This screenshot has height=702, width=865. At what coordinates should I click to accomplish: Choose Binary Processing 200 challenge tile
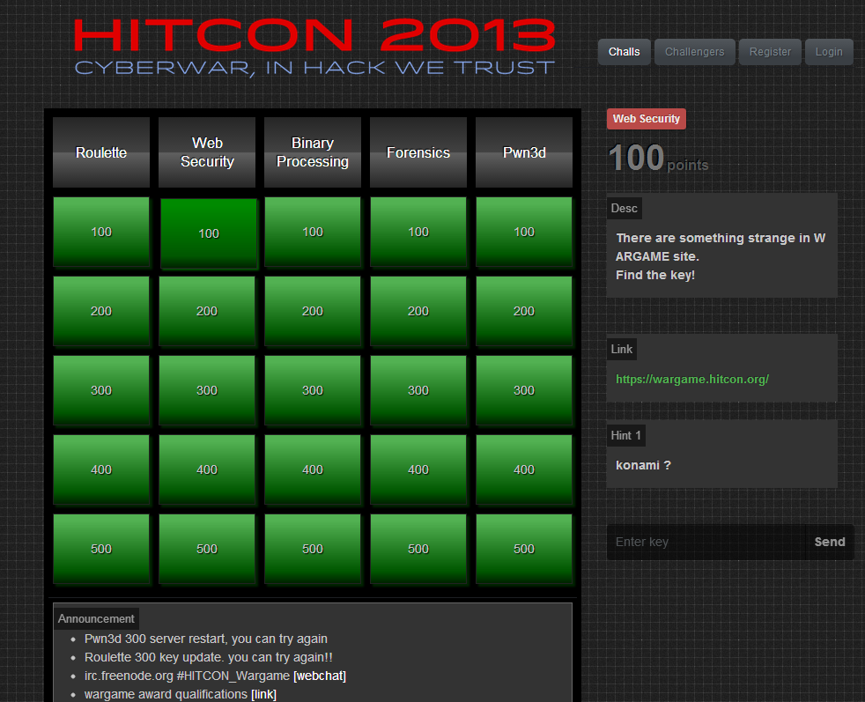(313, 311)
